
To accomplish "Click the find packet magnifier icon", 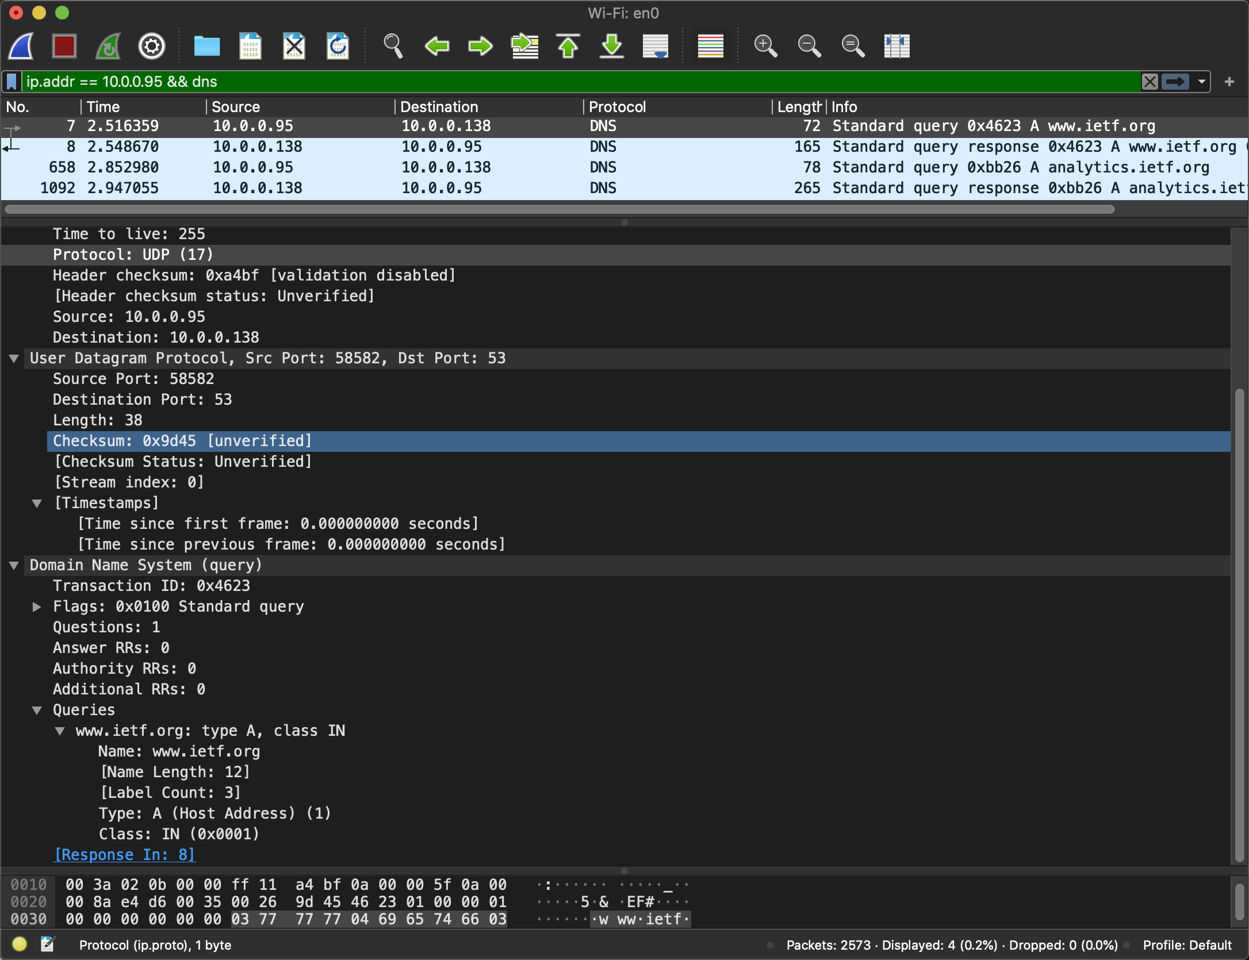I will (x=393, y=46).
